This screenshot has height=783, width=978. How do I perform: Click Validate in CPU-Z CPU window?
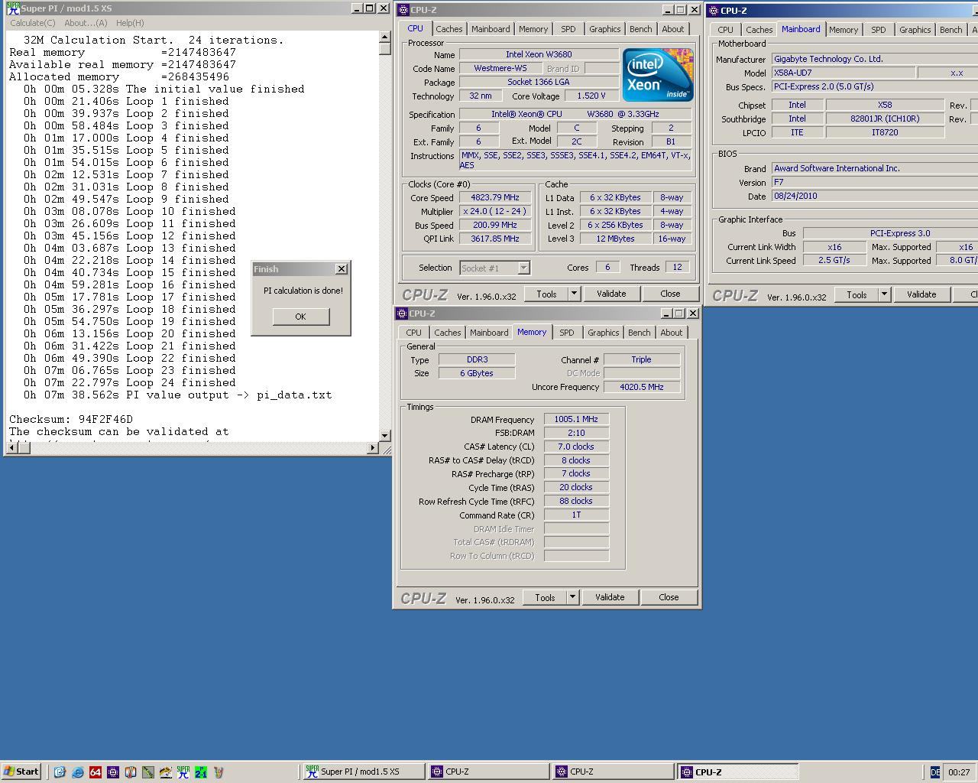click(611, 294)
